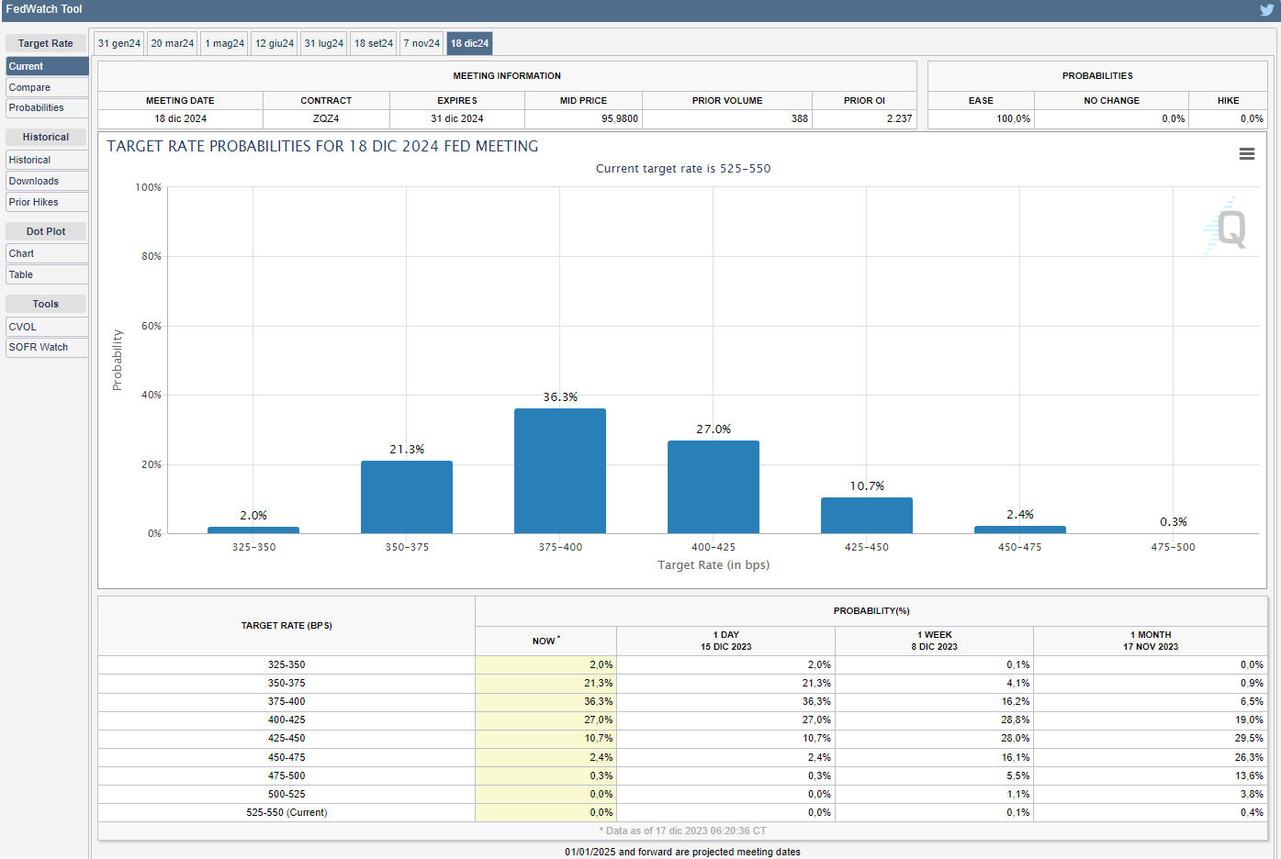1281x859 pixels.
Task: Switch to the 20 mar24 meeting tab
Action: pyautogui.click(x=173, y=43)
